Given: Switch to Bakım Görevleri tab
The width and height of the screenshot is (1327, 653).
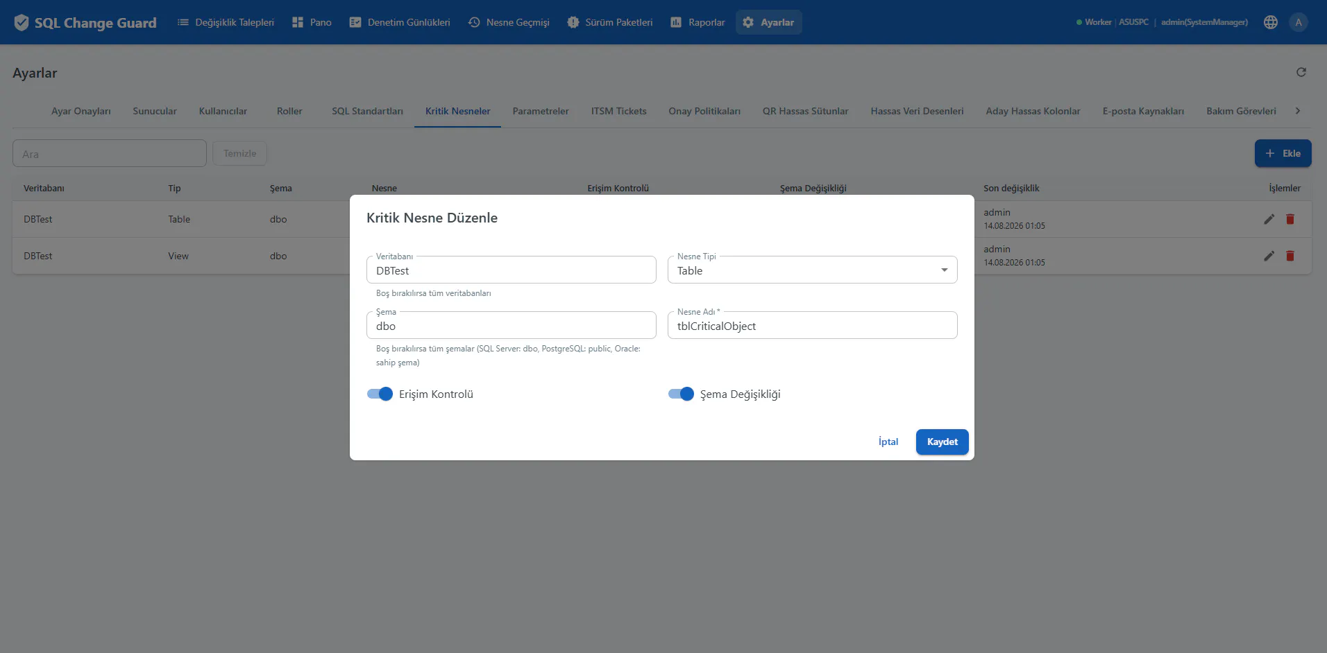Looking at the screenshot, I should click(1241, 111).
